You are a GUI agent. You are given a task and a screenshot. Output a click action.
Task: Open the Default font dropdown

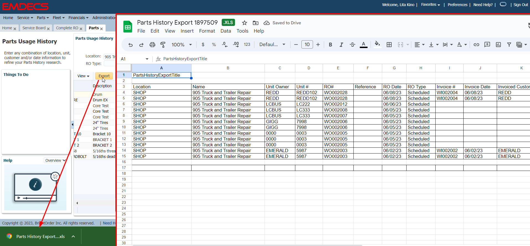point(272,45)
